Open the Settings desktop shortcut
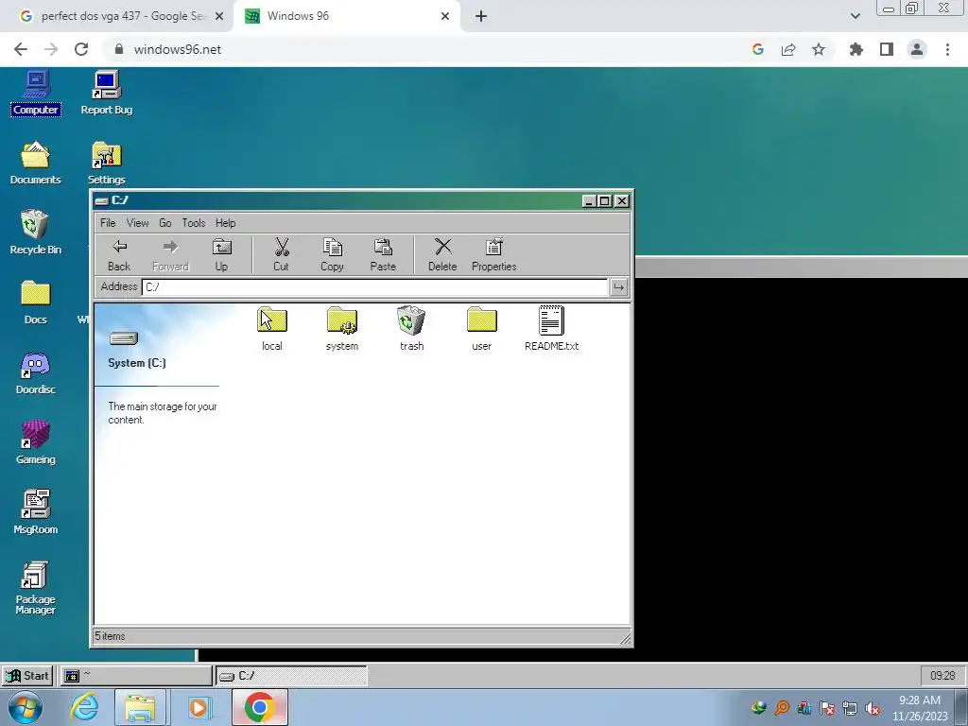 (x=106, y=163)
